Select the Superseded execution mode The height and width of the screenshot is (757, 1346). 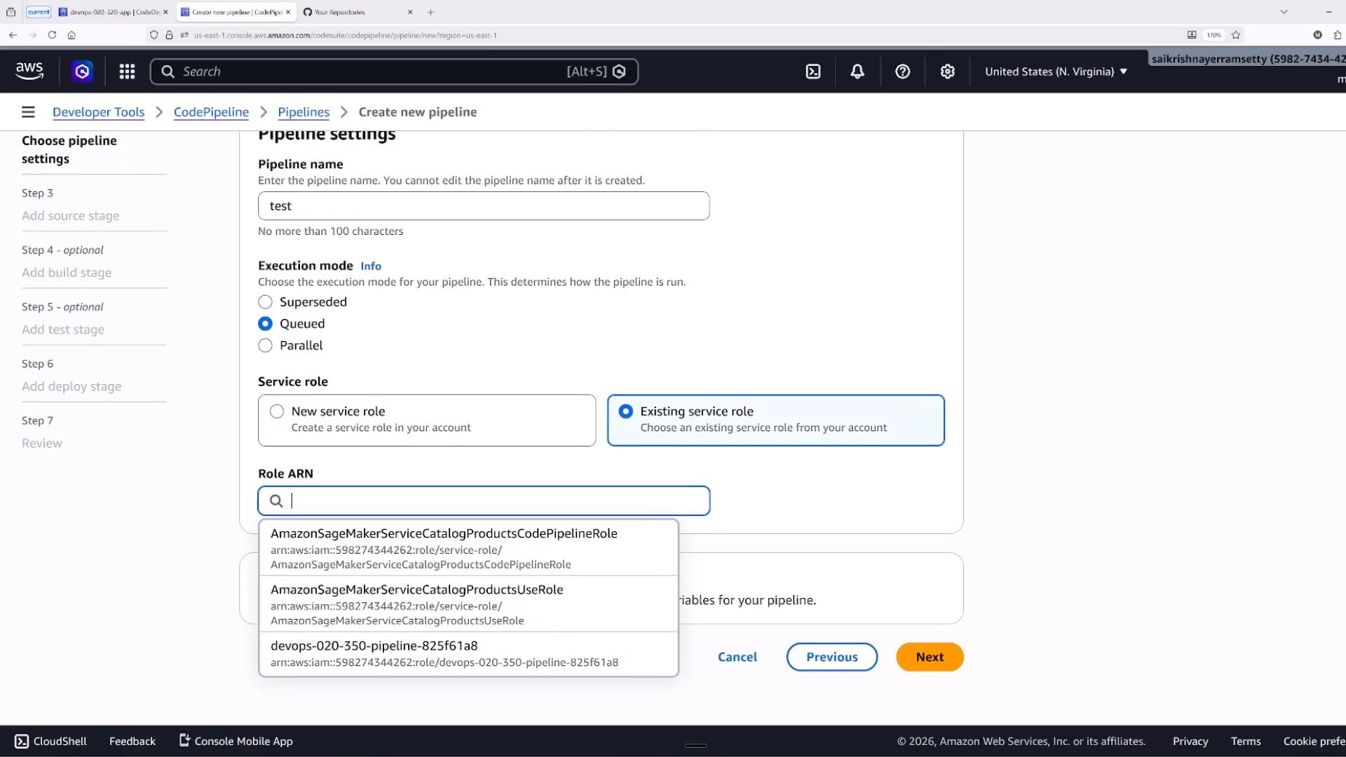pyautogui.click(x=265, y=302)
